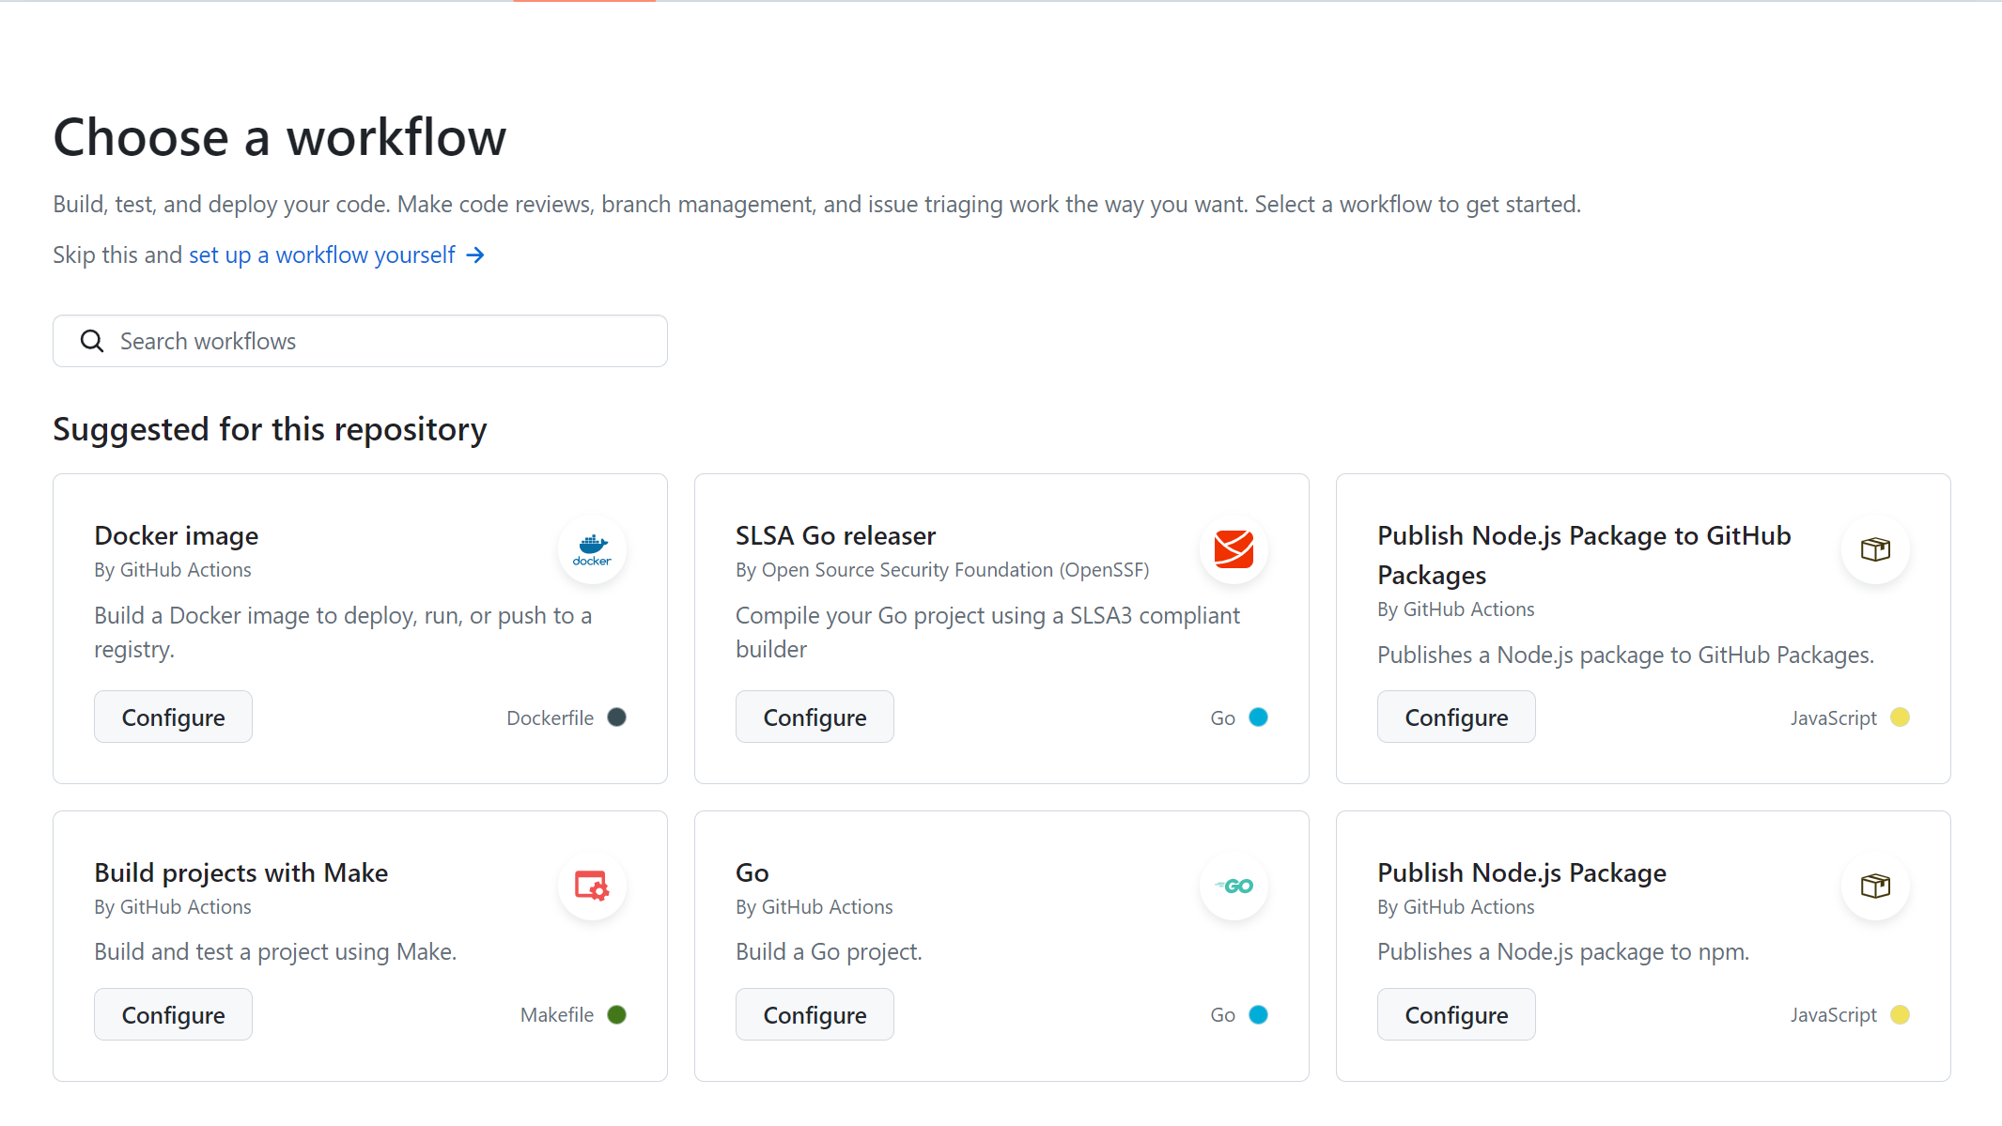Click the blue Go language dot
The width and height of the screenshot is (2002, 1126).
[1258, 717]
